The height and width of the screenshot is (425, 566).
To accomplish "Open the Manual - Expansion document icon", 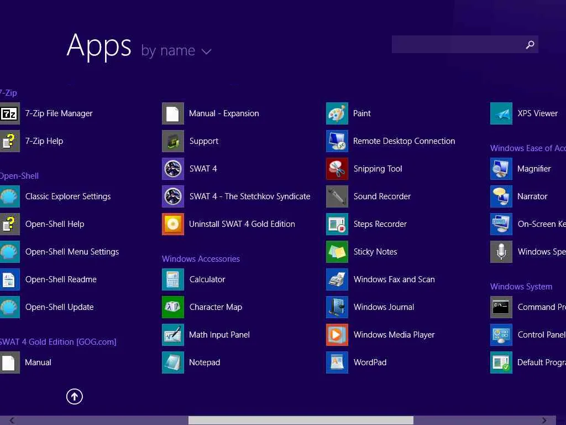I will tap(173, 113).
